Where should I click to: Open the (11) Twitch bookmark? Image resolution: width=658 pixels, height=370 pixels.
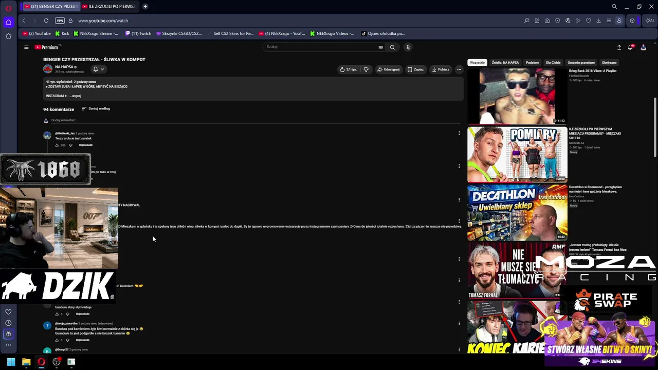[x=138, y=33]
